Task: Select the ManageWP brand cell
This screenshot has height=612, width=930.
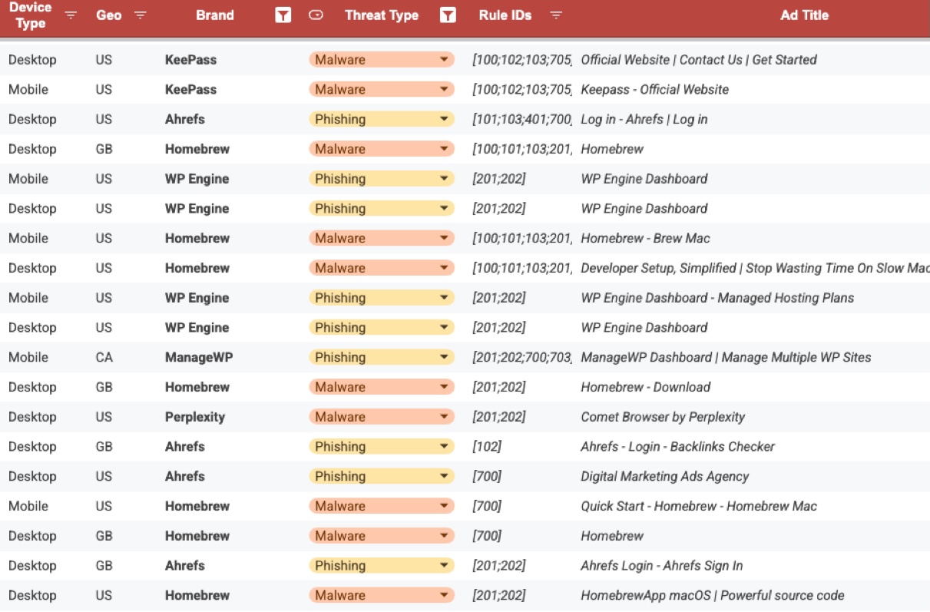Action: pyautogui.click(x=199, y=357)
